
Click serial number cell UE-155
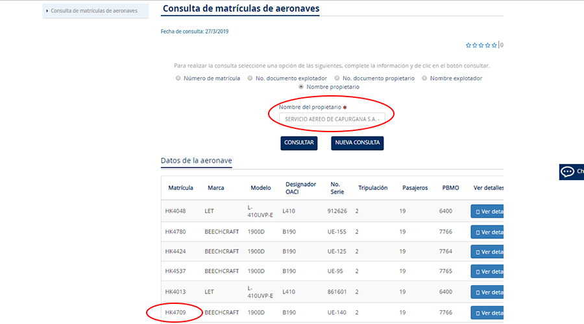coord(337,232)
